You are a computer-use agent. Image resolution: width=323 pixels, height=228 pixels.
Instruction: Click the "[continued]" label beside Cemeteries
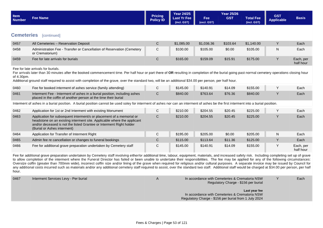51,35
